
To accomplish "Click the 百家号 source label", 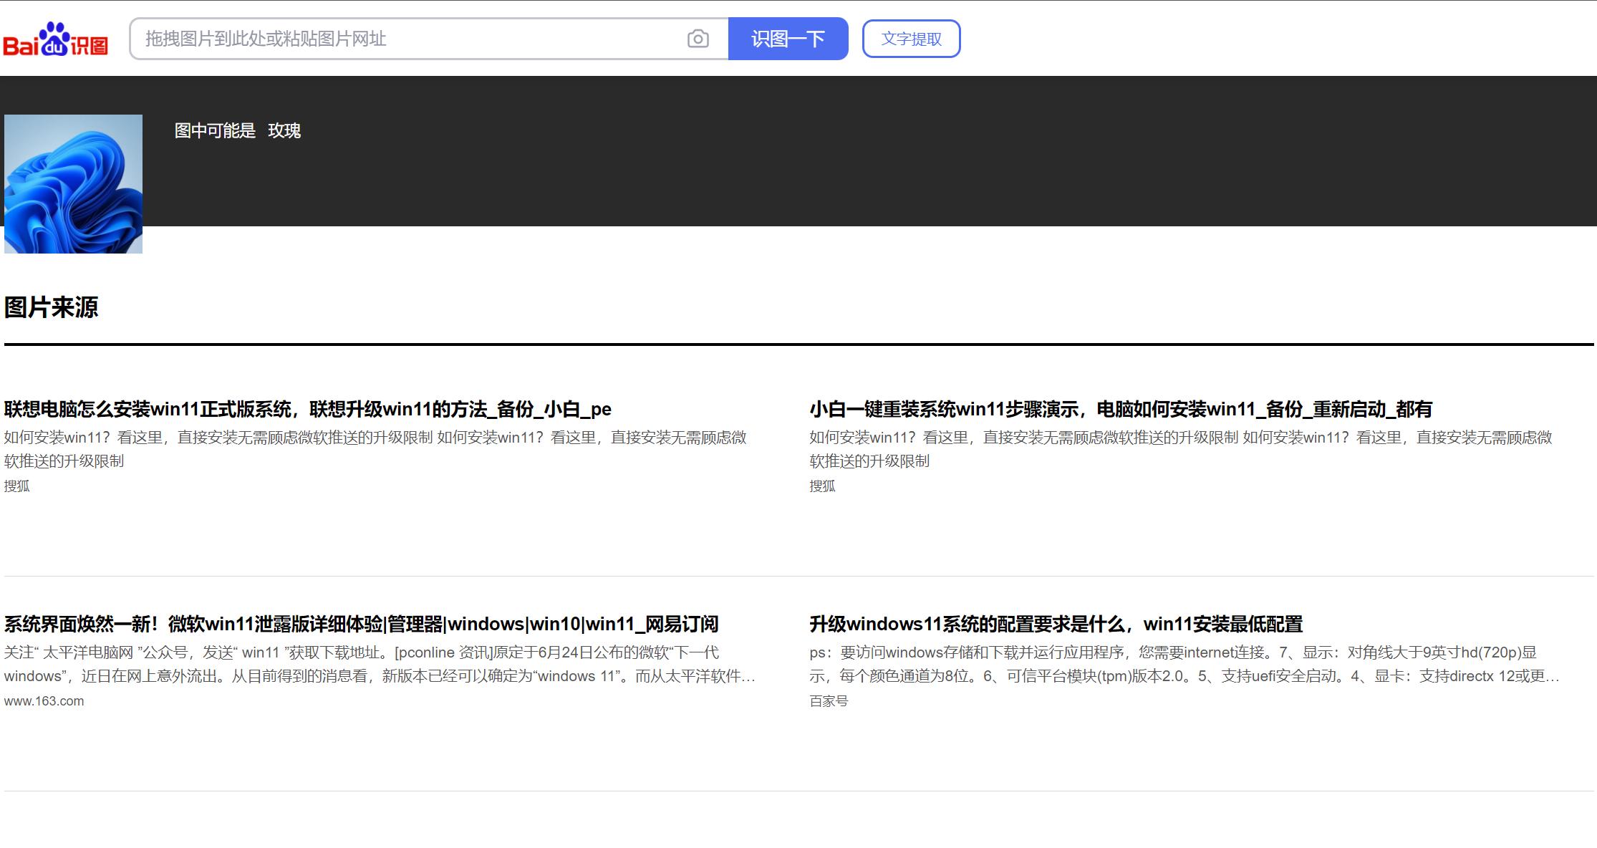I will (829, 701).
